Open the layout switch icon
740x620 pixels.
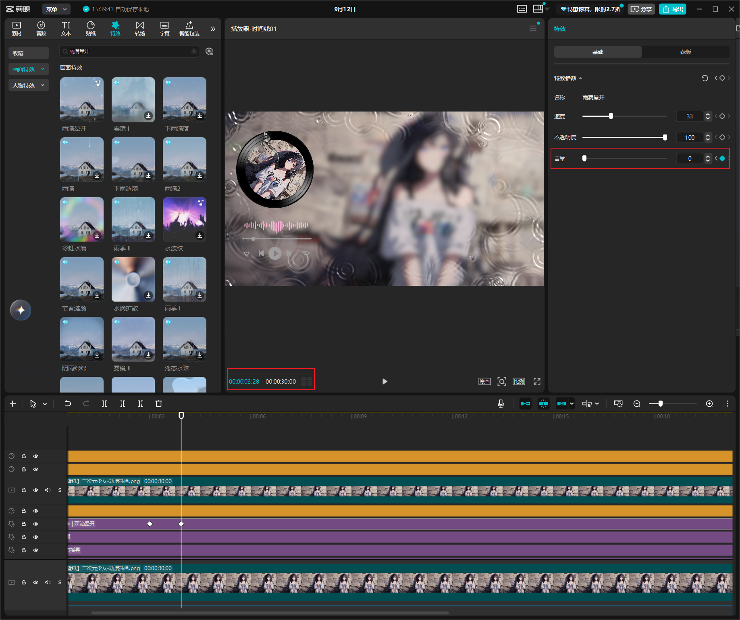point(538,9)
